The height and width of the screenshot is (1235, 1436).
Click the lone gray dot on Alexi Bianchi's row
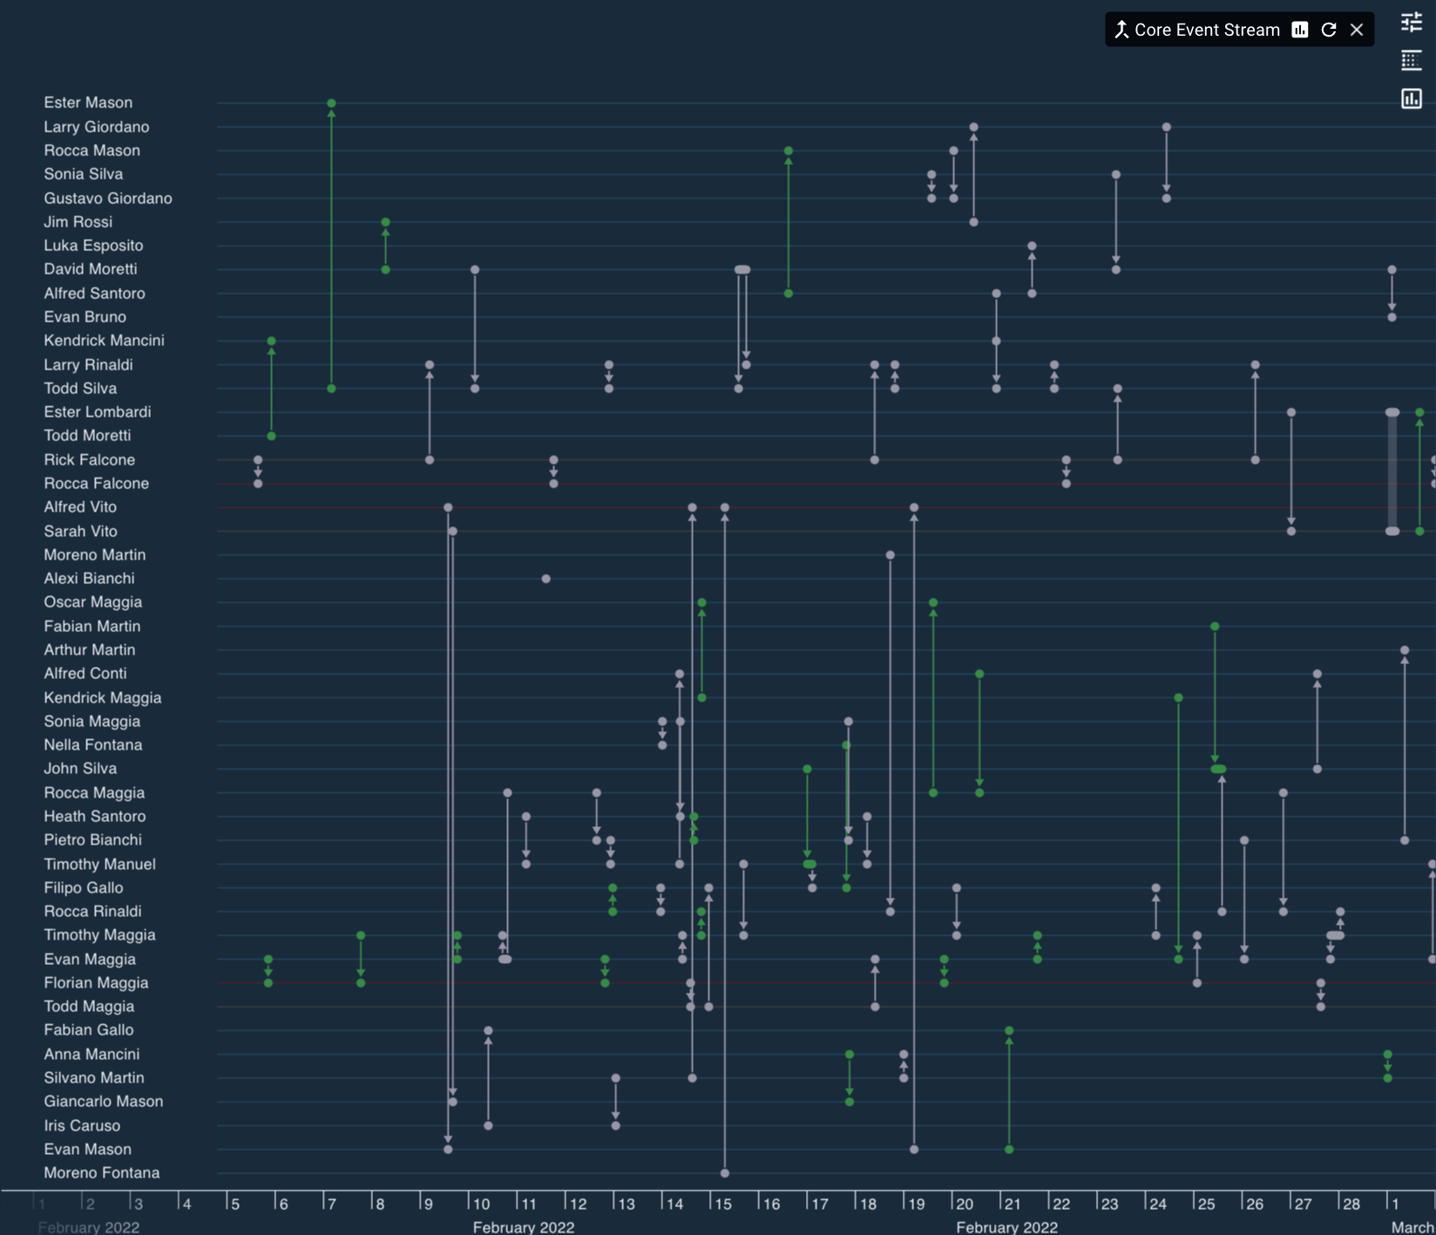(546, 577)
